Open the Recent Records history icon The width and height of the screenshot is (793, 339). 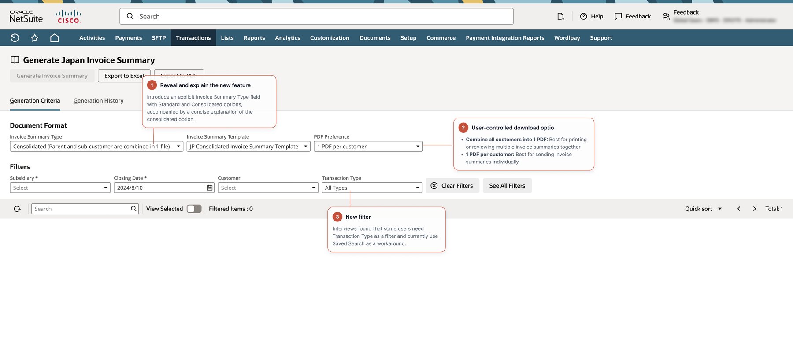point(15,38)
